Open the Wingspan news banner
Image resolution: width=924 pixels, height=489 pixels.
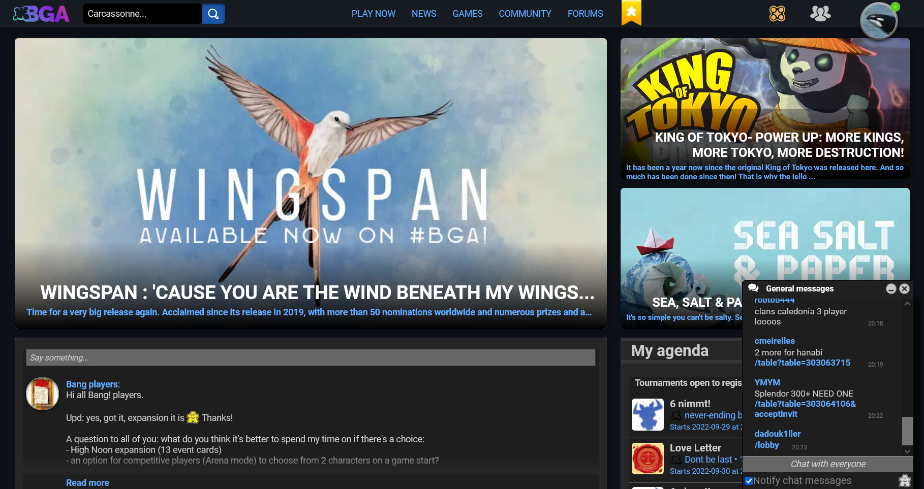click(311, 183)
